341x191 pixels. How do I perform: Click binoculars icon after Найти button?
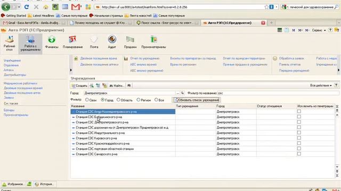tap(129, 85)
